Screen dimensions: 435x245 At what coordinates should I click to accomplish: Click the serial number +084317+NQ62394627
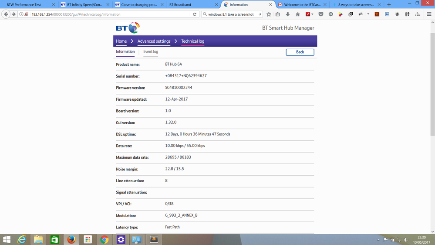(186, 76)
